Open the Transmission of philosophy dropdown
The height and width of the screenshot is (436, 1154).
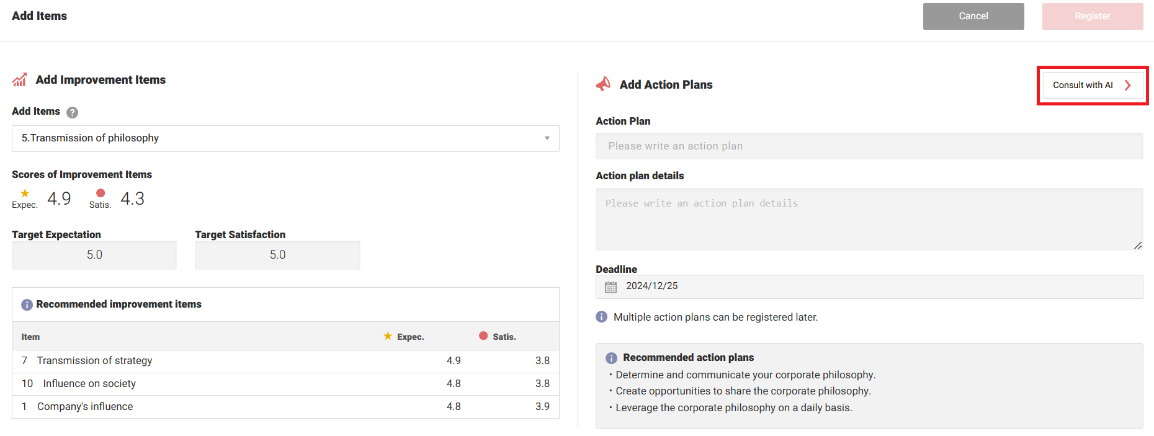[285, 138]
